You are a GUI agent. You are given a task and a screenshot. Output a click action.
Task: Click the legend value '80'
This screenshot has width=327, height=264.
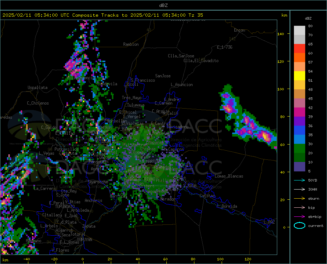pos(310,26)
